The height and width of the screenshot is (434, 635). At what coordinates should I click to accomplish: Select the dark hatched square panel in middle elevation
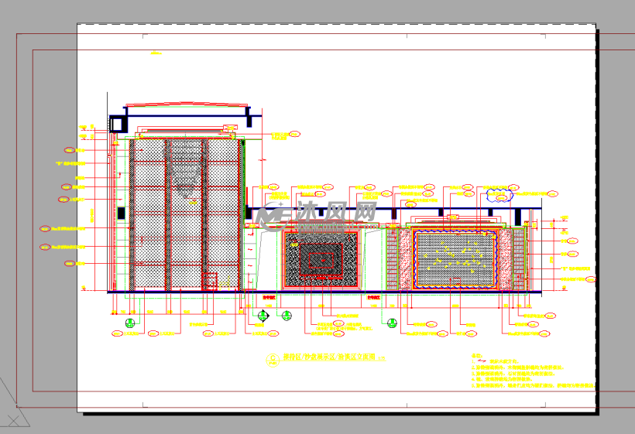point(321,259)
